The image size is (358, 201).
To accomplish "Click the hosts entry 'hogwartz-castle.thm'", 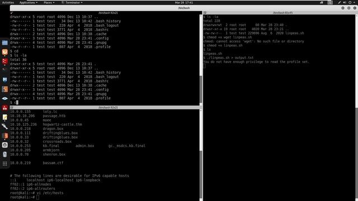I will (x=62, y=125).
